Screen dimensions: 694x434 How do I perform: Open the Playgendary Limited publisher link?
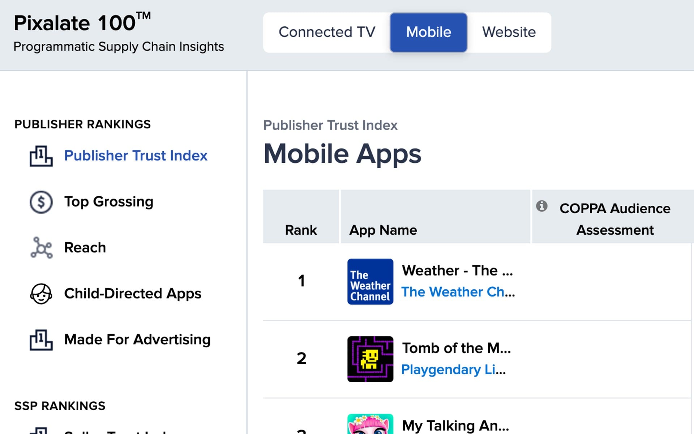(454, 370)
